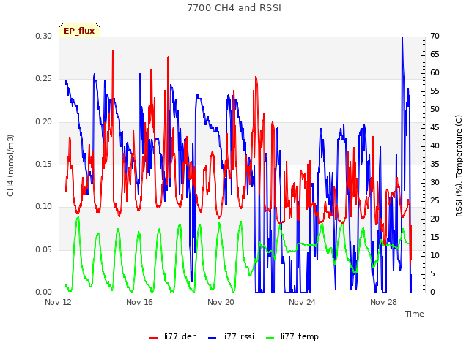Viewport: 469px width, 351px height.
Task: Click the Nov 24 tick label
Action: (302, 302)
